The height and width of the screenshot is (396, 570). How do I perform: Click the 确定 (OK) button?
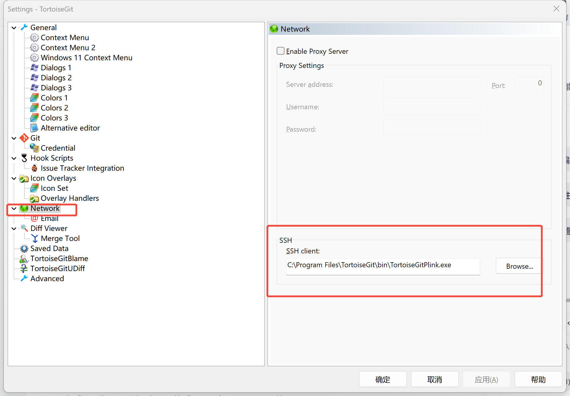pyautogui.click(x=383, y=379)
